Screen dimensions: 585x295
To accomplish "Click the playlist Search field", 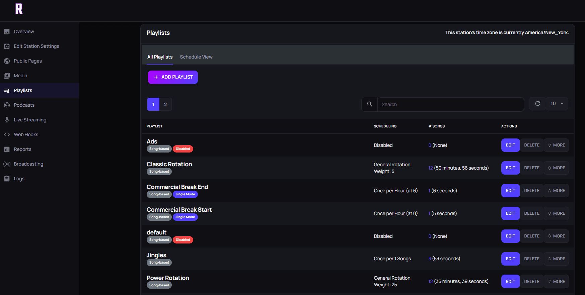I will [450, 104].
